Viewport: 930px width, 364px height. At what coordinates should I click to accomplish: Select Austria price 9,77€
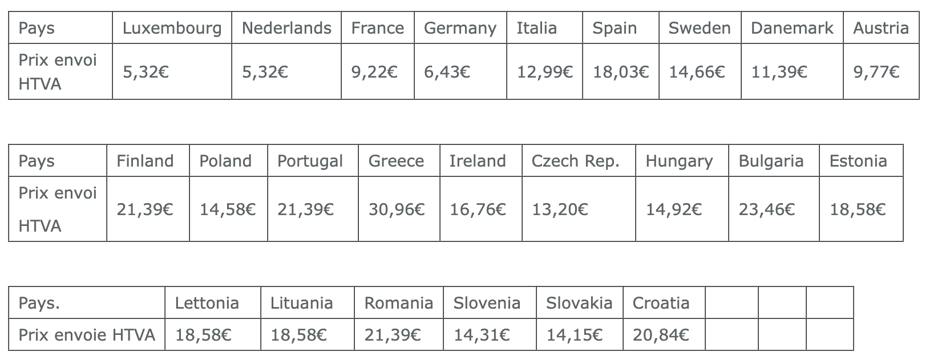pyautogui.click(x=882, y=72)
